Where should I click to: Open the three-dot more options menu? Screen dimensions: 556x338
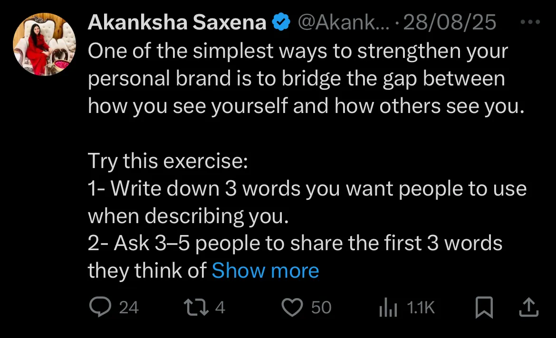[530, 22]
